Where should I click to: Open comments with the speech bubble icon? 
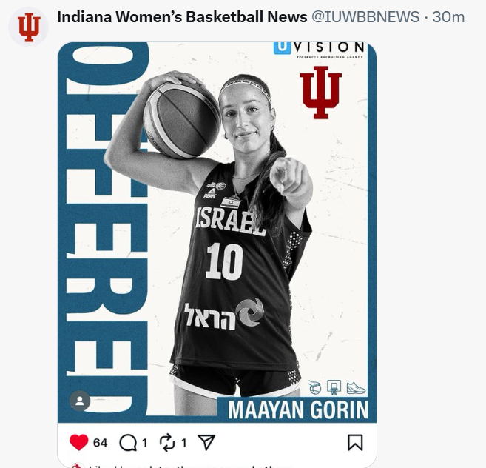tap(128, 443)
